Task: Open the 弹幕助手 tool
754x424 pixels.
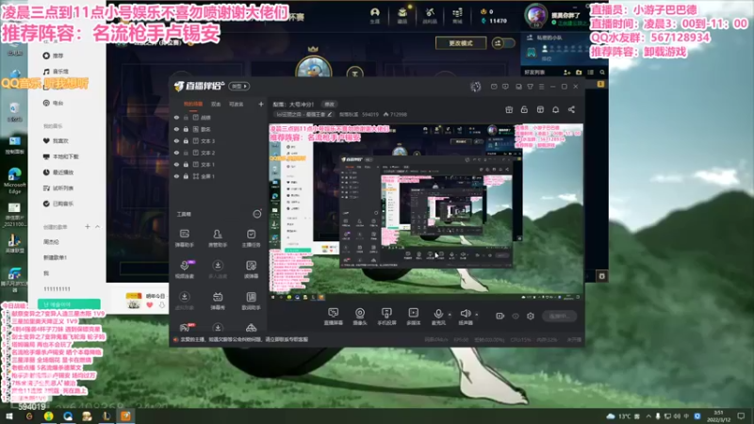Action: [x=184, y=238]
